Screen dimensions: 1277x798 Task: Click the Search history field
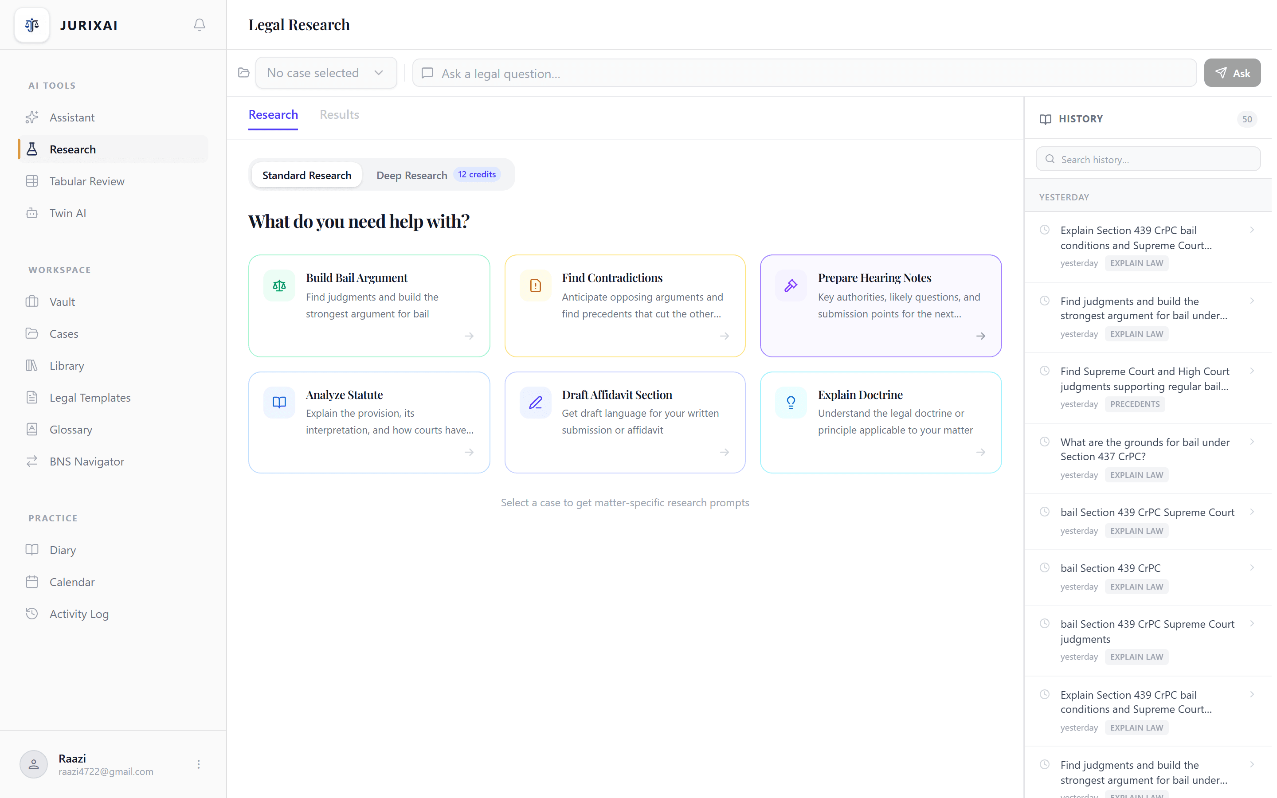(1148, 160)
